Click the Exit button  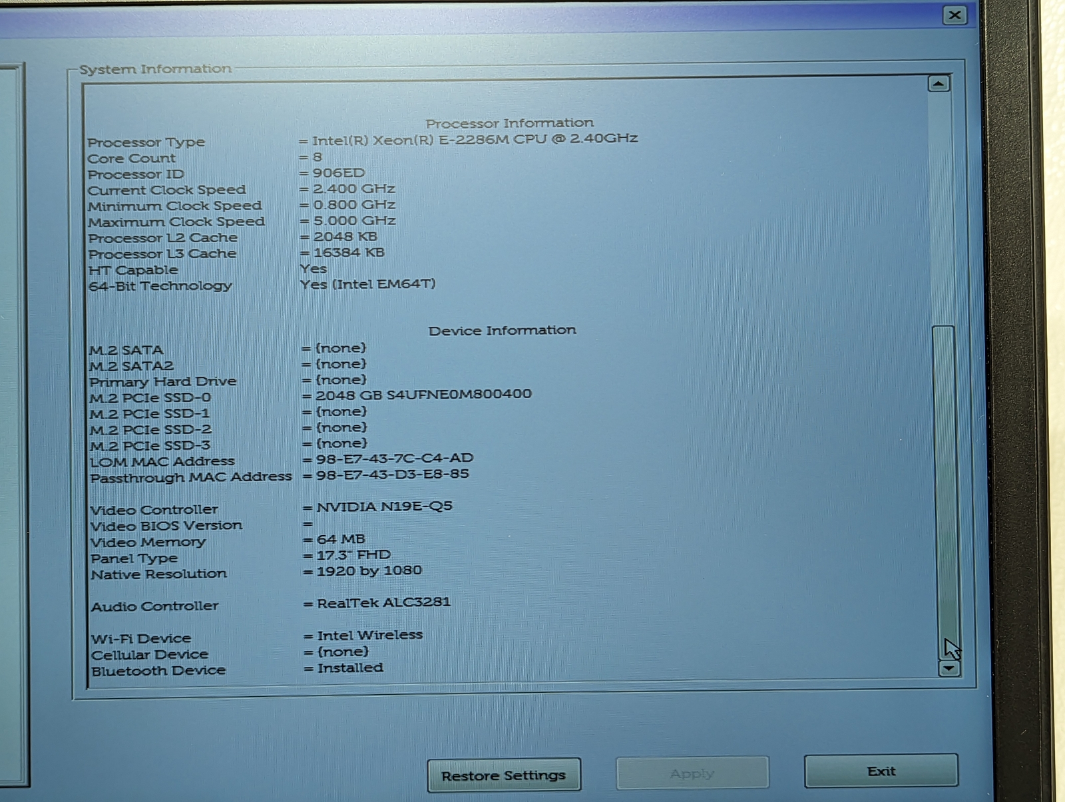(x=881, y=771)
